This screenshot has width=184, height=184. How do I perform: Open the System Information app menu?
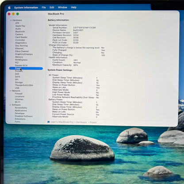click(x=26, y=8)
